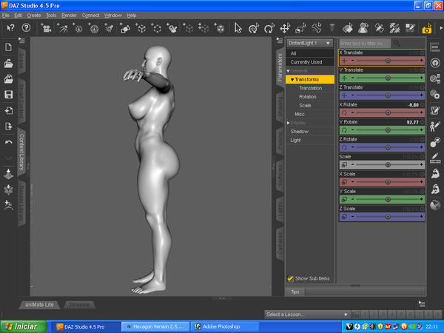Click the Iniciar start button
Viewport: 444px width, 333px height.
[x=22, y=326]
